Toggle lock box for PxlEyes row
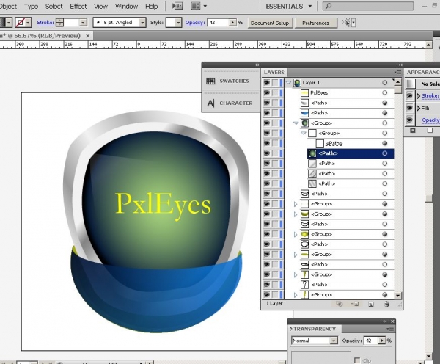 (x=275, y=92)
